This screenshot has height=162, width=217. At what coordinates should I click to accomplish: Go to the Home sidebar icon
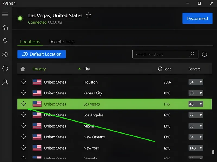5,27
